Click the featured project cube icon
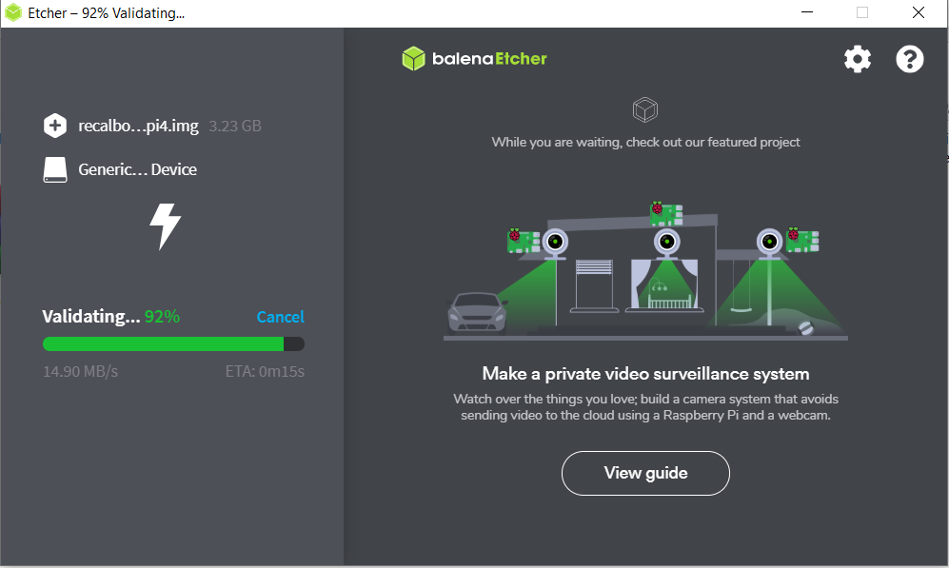Image resolution: width=949 pixels, height=568 pixels. [x=645, y=110]
